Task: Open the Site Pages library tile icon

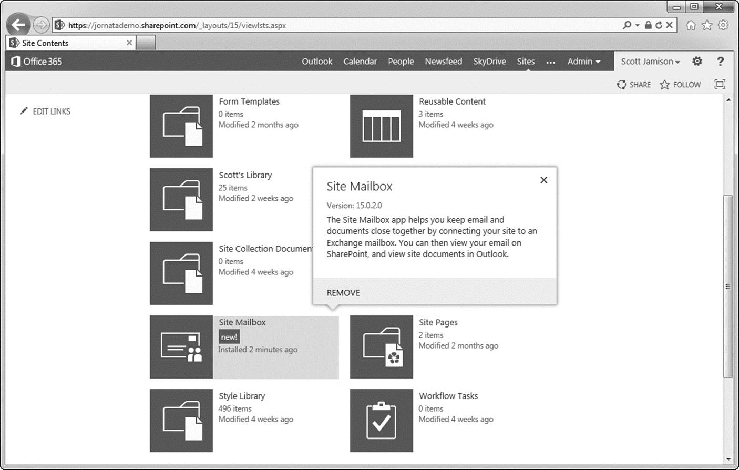Action: 382,347
